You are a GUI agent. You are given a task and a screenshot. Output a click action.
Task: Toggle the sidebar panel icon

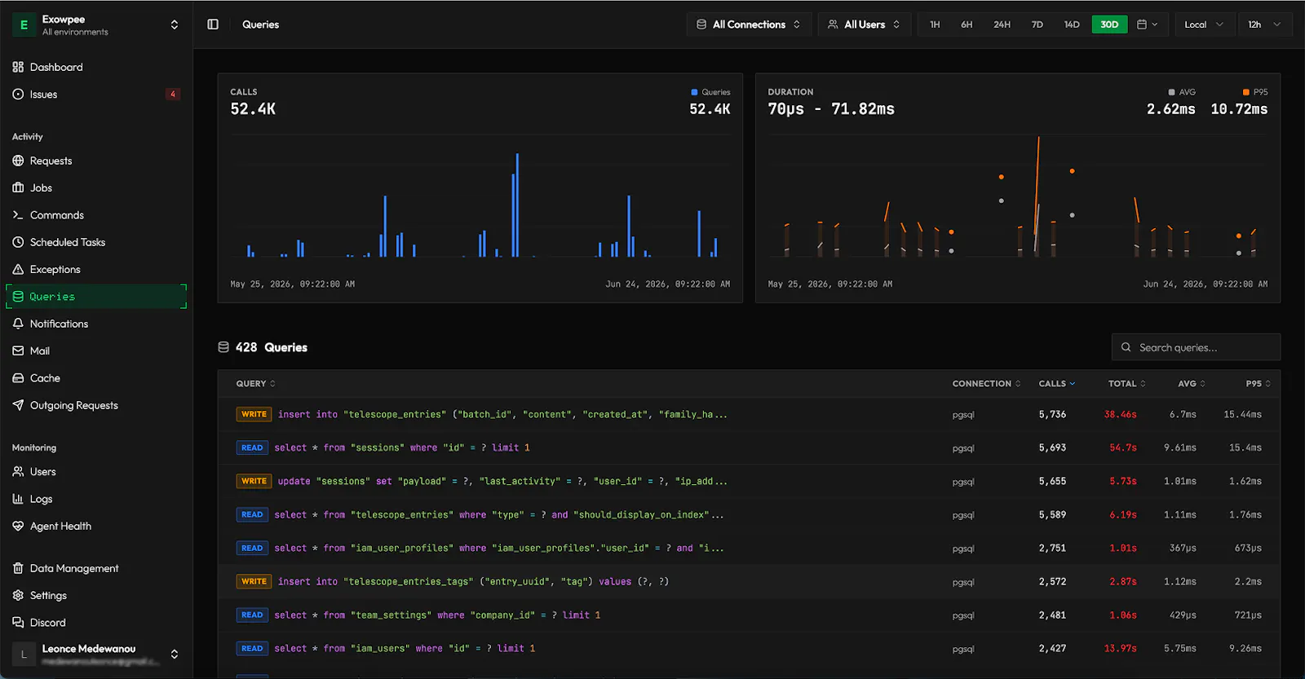pos(213,24)
